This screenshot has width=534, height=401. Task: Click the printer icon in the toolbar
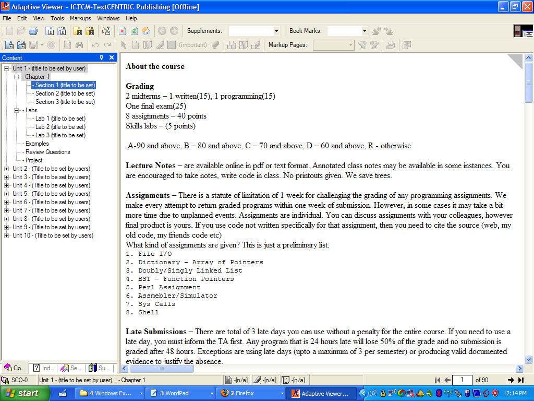[33, 31]
